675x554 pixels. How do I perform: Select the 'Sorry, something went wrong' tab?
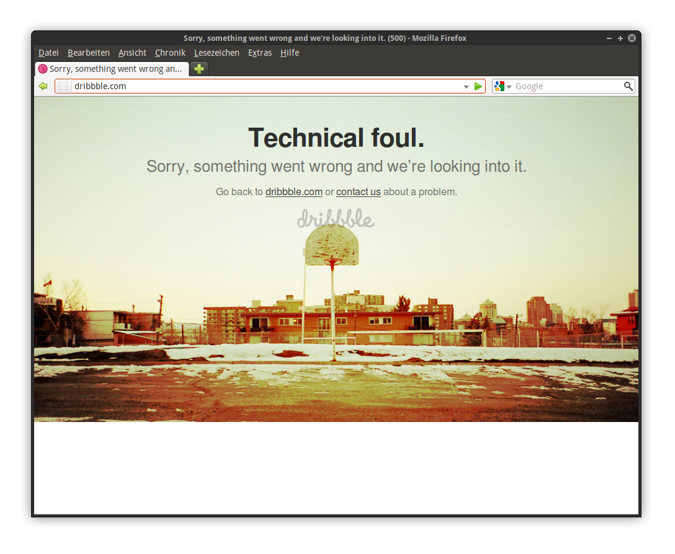tap(112, 69)
